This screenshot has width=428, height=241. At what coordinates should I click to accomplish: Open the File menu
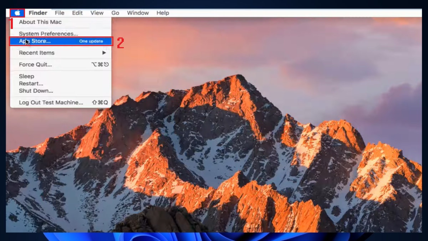click(60, 13)
